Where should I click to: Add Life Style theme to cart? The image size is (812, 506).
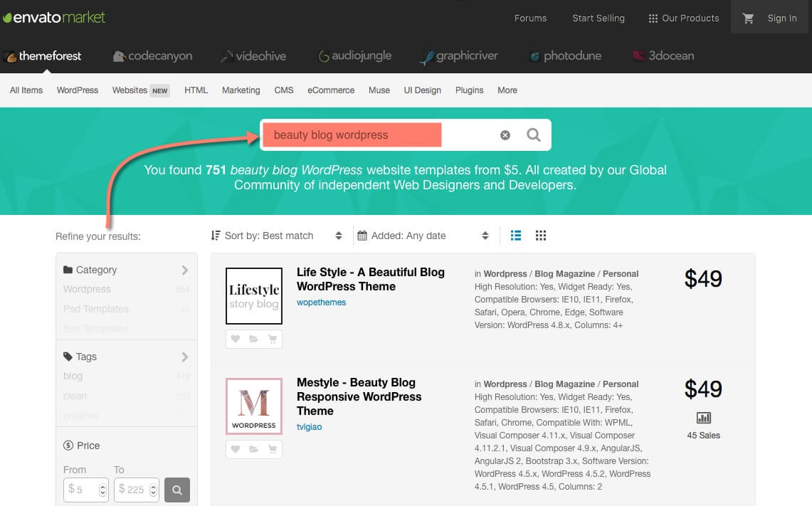[273, 339]
